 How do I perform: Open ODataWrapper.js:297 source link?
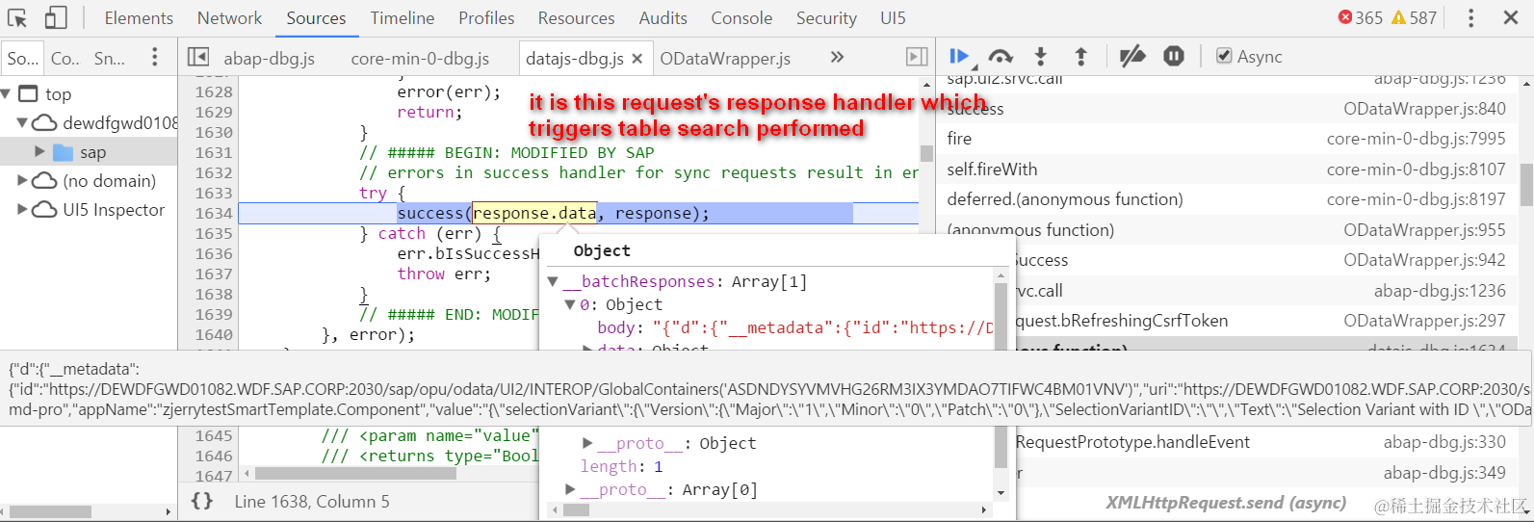(1424, 321)
